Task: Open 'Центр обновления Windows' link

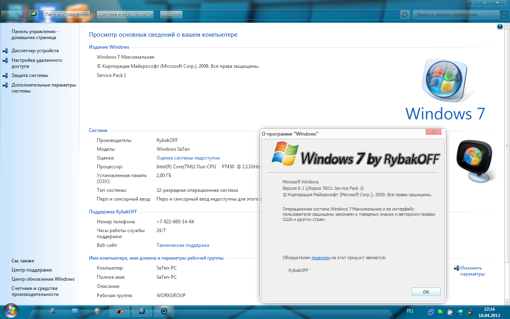Action: 43,279
